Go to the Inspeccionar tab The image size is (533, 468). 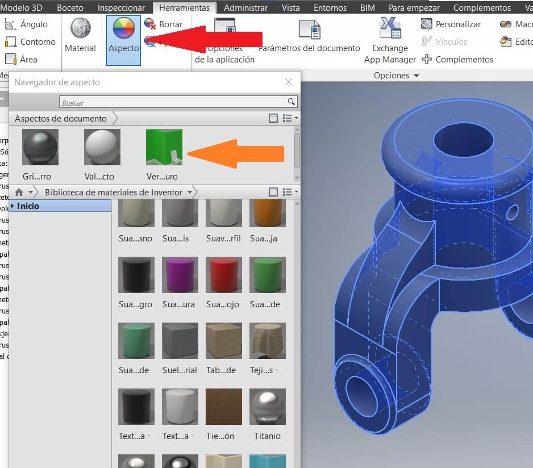coord(121,7)
